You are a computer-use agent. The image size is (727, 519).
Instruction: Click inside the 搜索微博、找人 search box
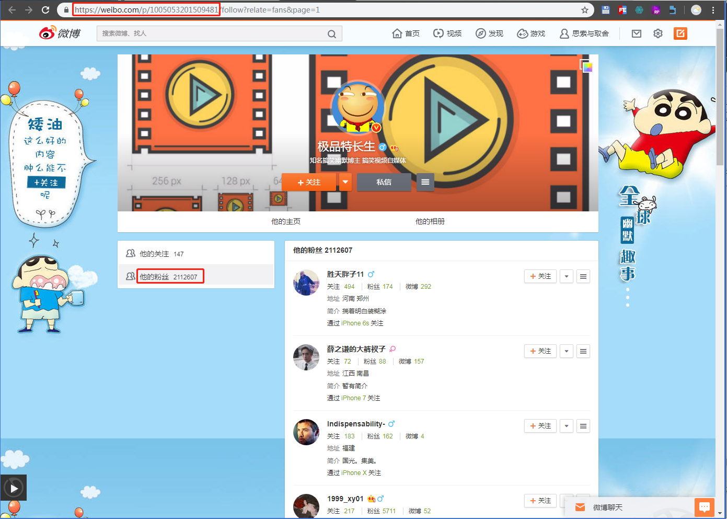point(212,33)
